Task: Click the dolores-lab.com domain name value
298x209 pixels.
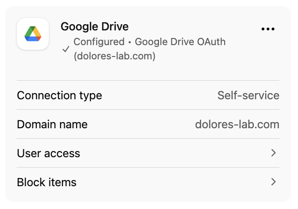Action: click(237, 124)
